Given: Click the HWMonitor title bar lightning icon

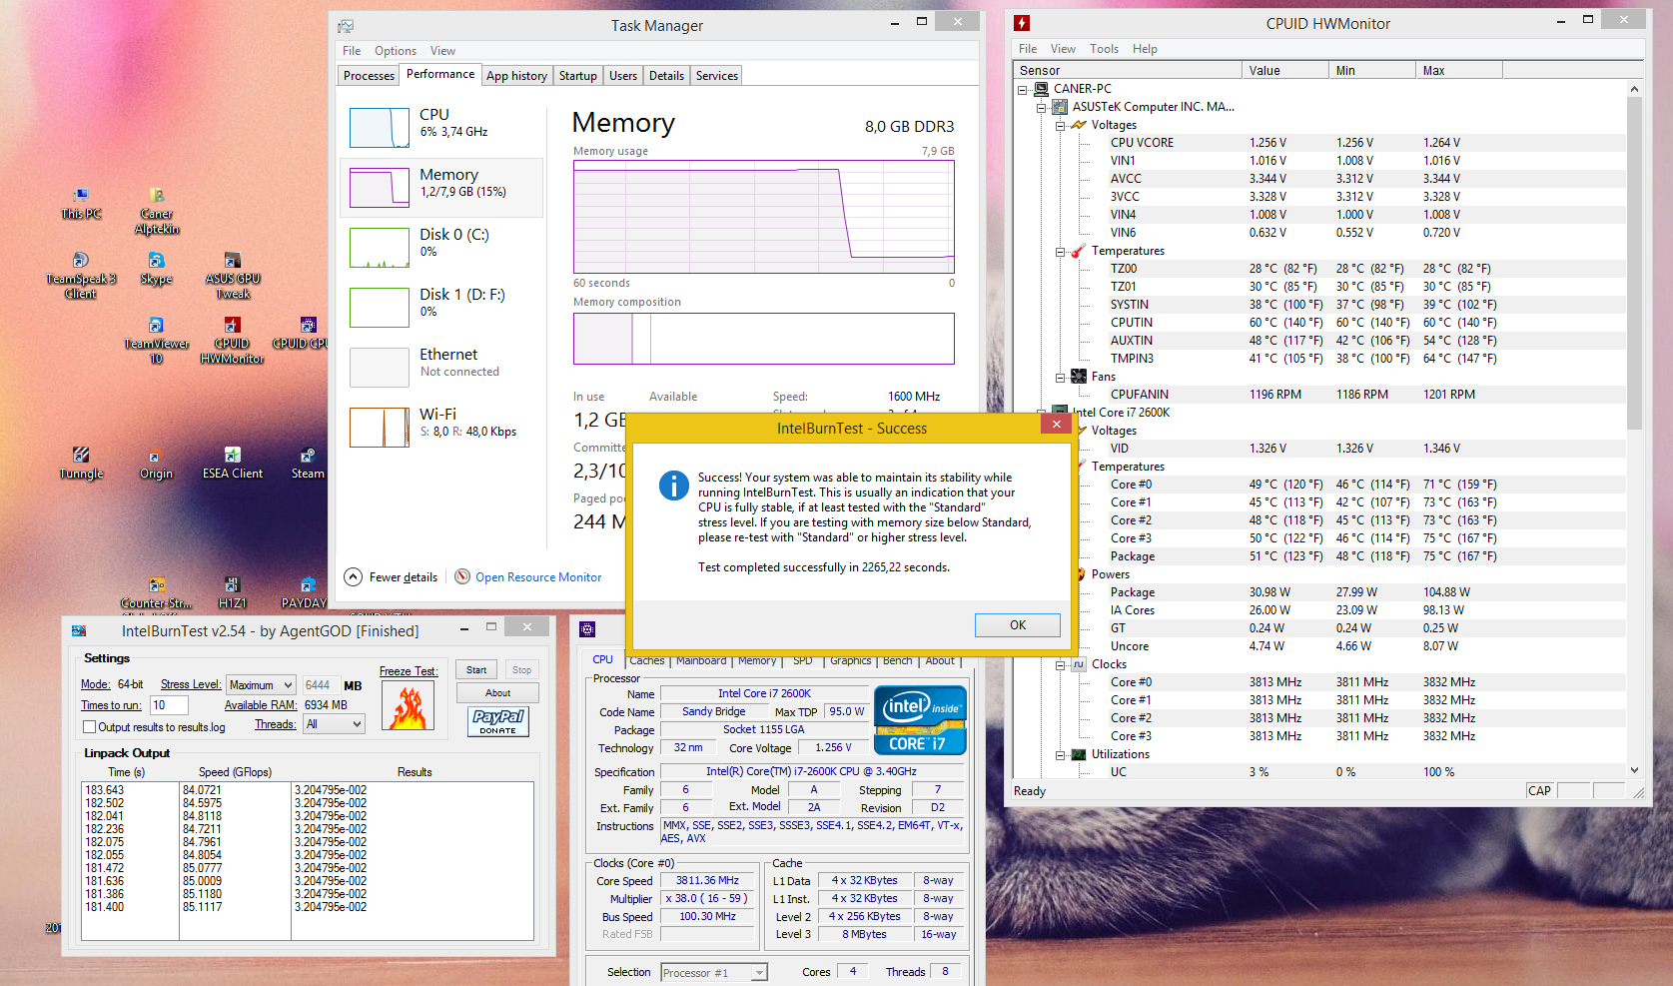Looking at the screenshot, I should [1021, 23].
